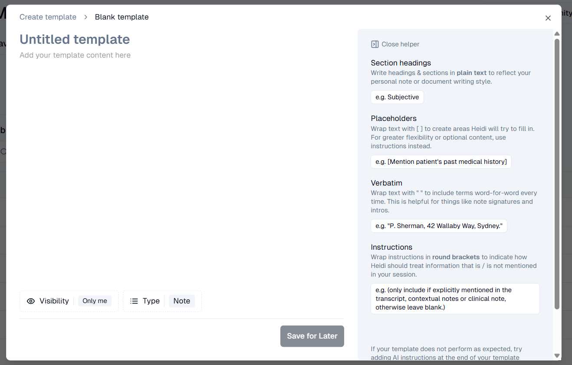Click the Save for Later button
The image size is (572, 365).
312,336
